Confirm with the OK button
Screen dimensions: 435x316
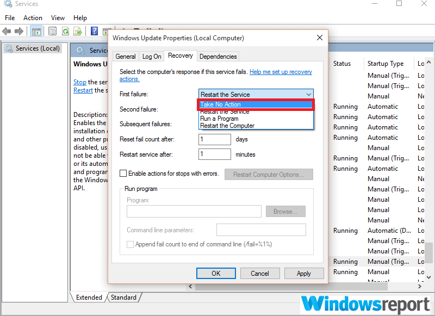[216, 274]
